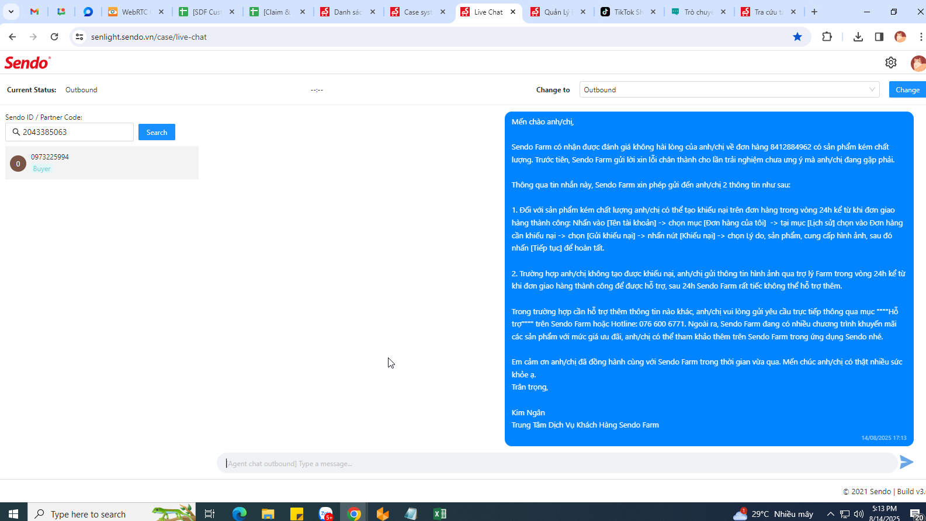Send the message with the arrow icon
This screenshot has width=926, height=521.
click(x=906, y=462)
